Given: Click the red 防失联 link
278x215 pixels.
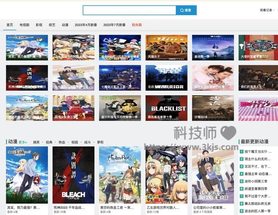Looking at the screenshot, I should [x=137, y=25].
